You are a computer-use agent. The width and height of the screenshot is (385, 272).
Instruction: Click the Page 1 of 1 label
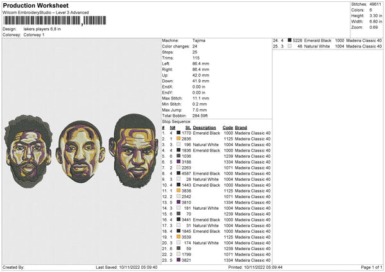(372, 267)
